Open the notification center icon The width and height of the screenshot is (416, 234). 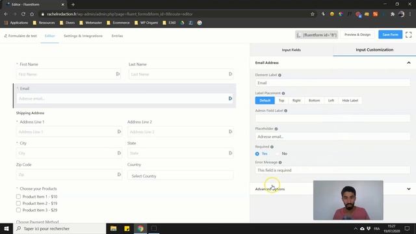(408, 228)
